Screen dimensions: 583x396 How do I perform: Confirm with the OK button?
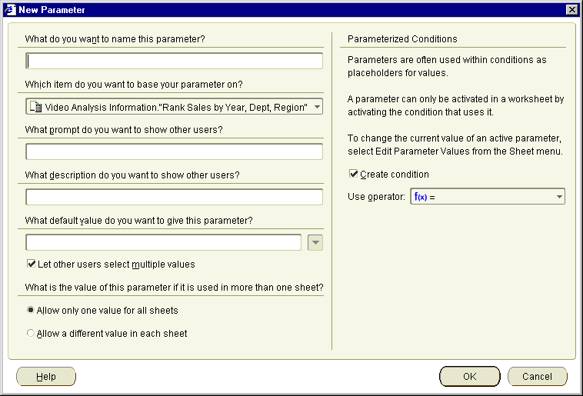tap(470, 376)
